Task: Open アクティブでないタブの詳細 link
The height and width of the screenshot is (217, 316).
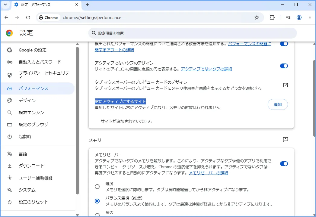Action: 206,69
